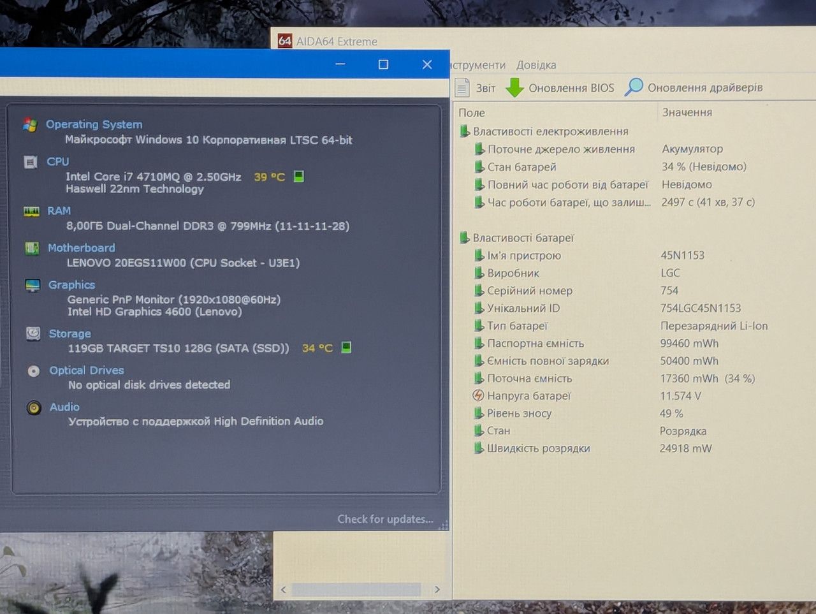Click the Audio speaker icon
The height and width of the screenshot is (614, 816).
click(34, 407)
